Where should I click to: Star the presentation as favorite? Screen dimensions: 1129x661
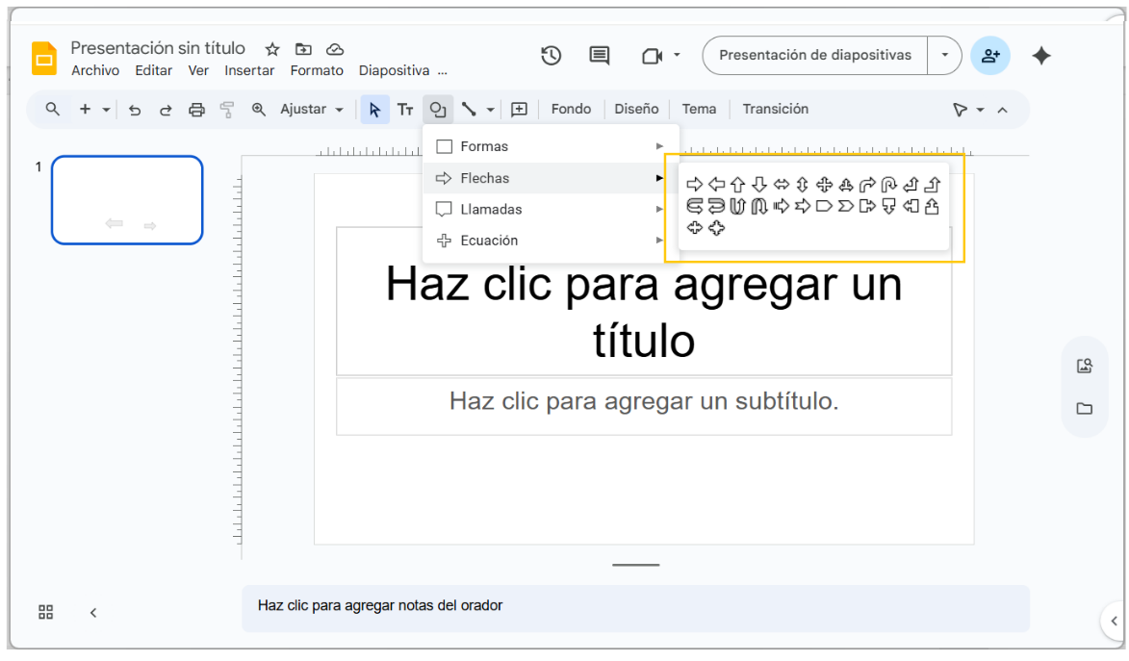[272, 49]
